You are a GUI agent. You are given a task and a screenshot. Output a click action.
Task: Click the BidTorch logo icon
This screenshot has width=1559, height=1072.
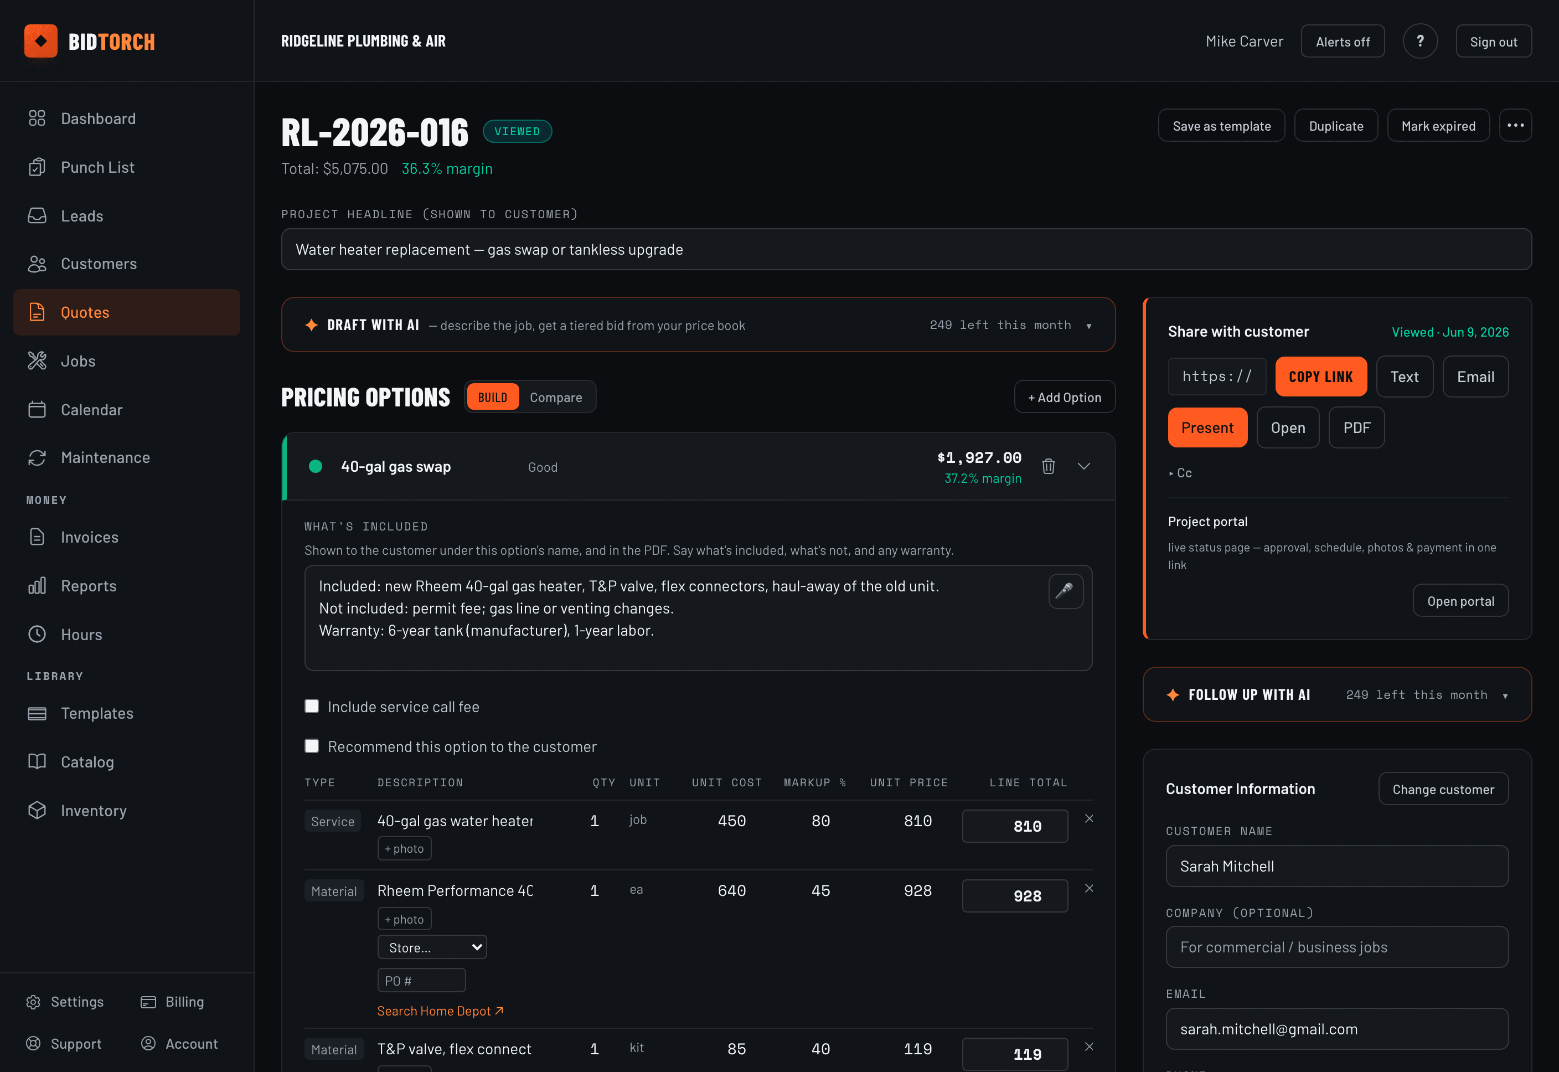tap(41, 41)
